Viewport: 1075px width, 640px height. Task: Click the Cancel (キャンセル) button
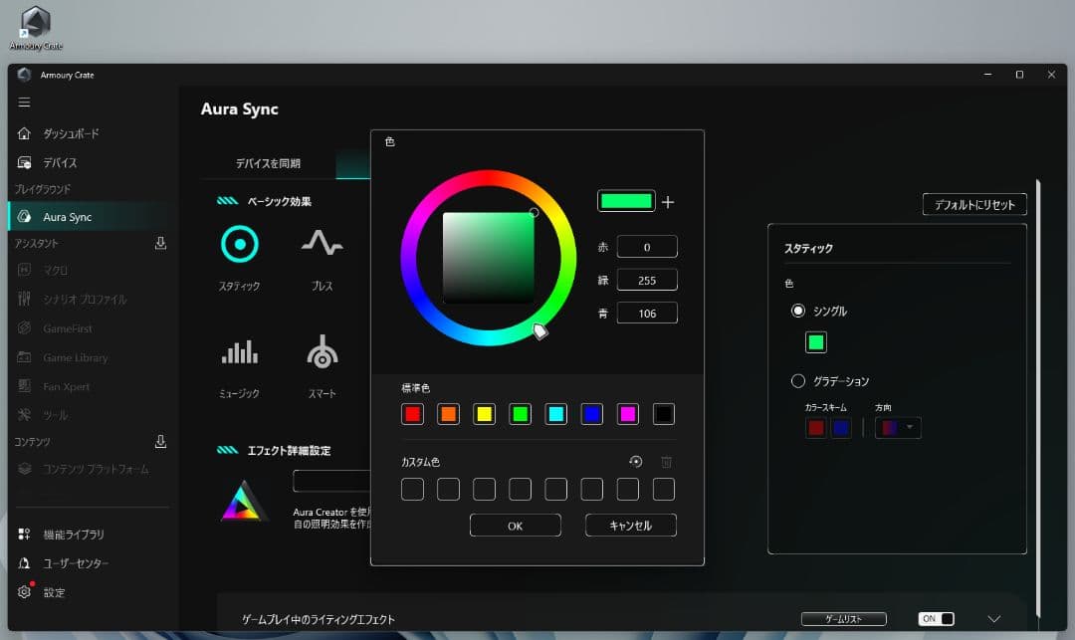click(630, 526)
